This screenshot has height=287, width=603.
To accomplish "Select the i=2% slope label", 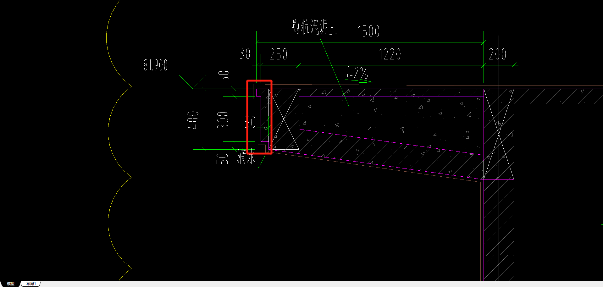I will coord(357,73).
